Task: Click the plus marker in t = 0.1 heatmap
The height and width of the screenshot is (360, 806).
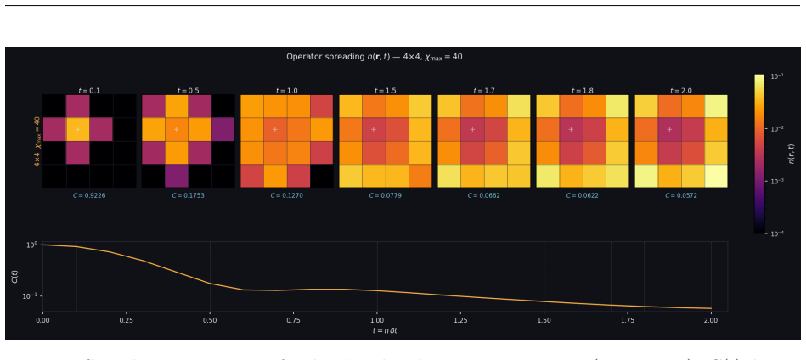Action: click(x=77, y=129)
